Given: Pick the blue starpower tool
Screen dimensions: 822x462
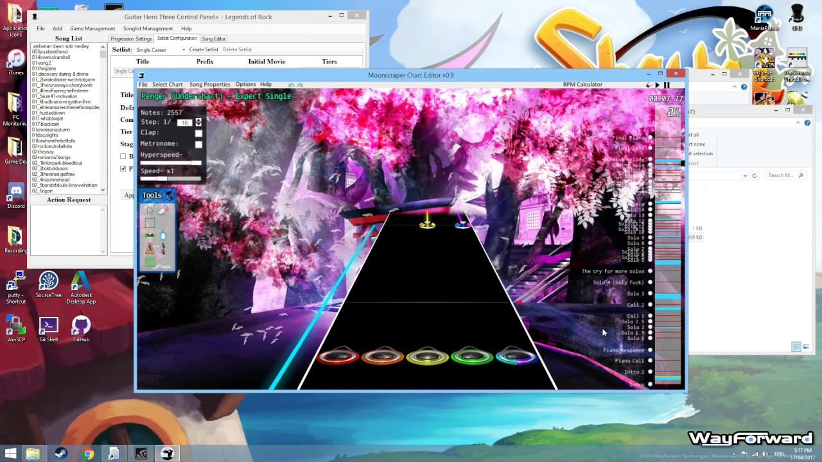Looking at the screenshot, I should 163,235.
